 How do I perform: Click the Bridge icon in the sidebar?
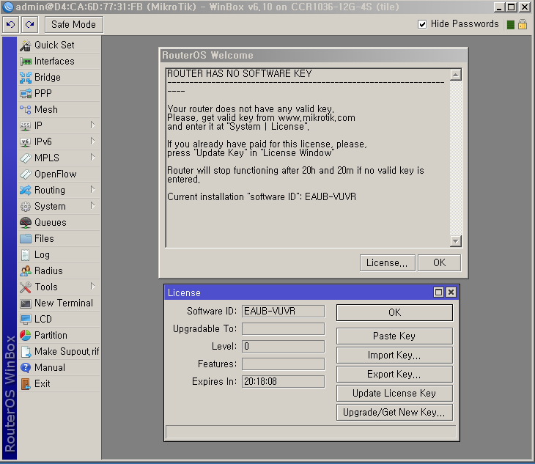(25, 78)
